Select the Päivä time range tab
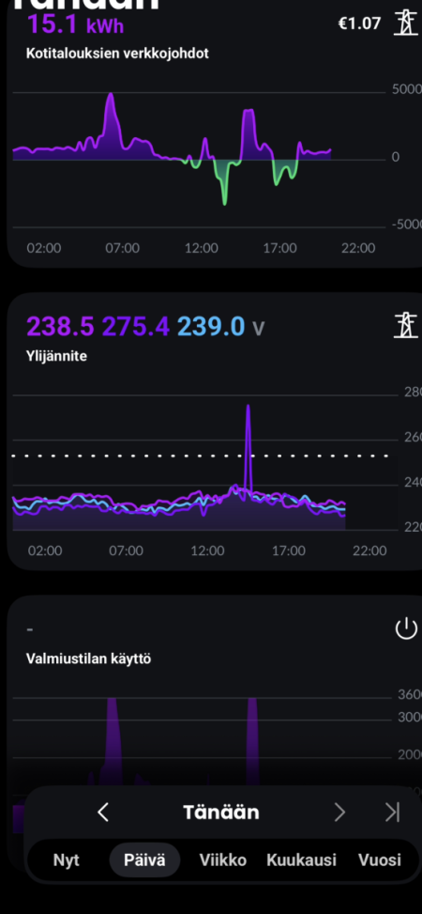 coord(144,860)
